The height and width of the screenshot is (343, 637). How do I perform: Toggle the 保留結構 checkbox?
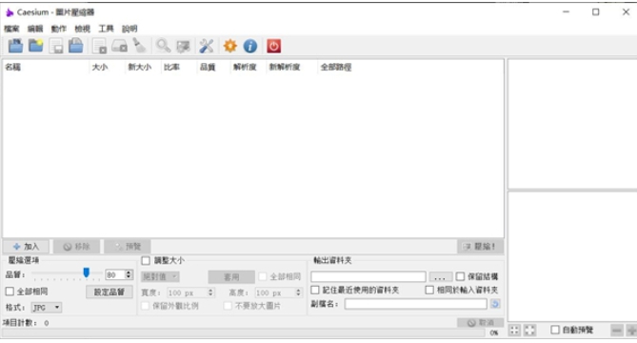point(460,276)
